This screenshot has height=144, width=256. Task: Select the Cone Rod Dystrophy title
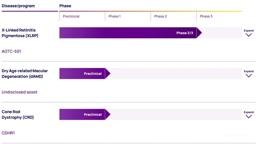18,114
